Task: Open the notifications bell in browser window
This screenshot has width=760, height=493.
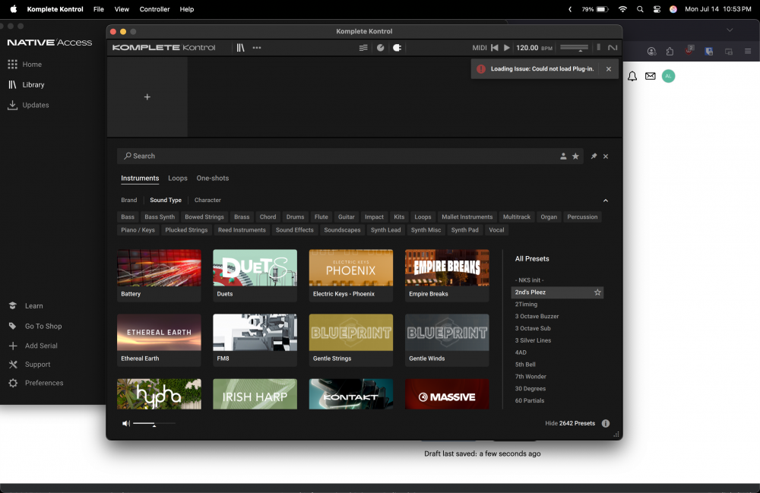Action: [632, 76]
